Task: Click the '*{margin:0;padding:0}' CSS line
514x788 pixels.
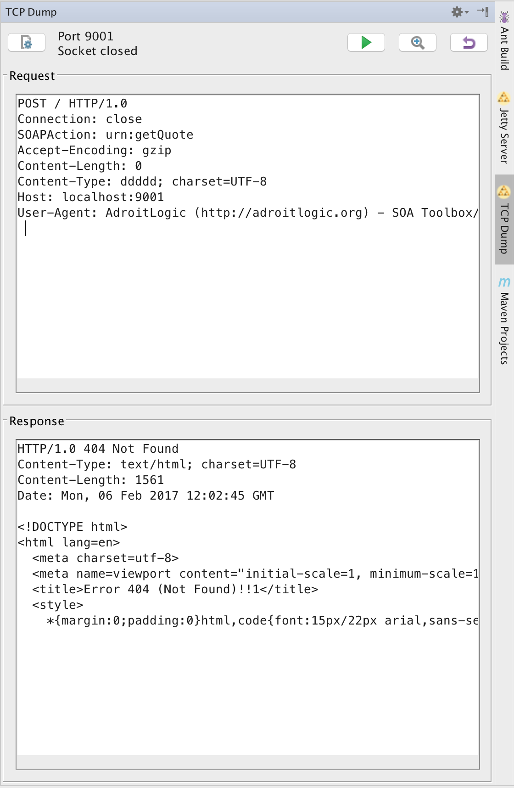Action: point(263,620)
